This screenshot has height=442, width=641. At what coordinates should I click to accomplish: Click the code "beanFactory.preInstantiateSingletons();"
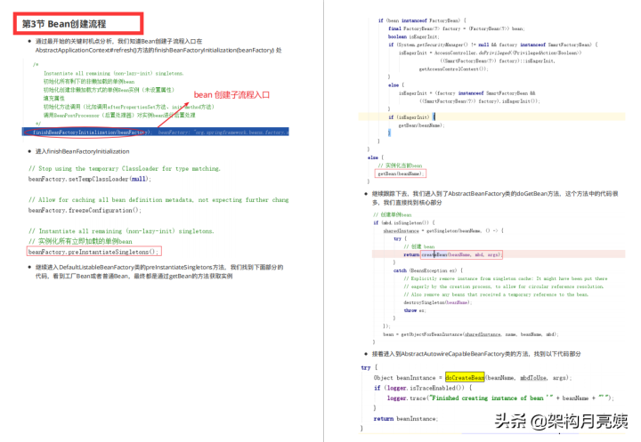click(93, 252)
